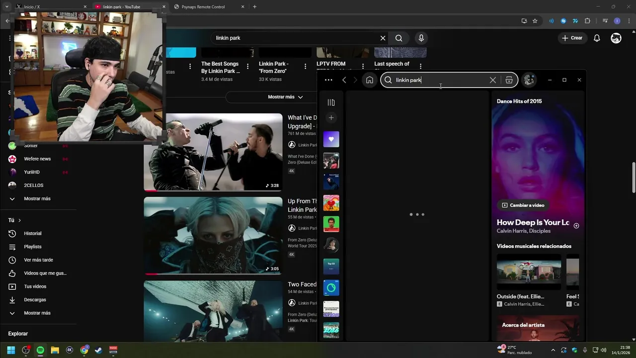Image resolution: width=636 pixels, height=358 pixels.
Task: Click Cambiar a video button
Action: [523, 205]
